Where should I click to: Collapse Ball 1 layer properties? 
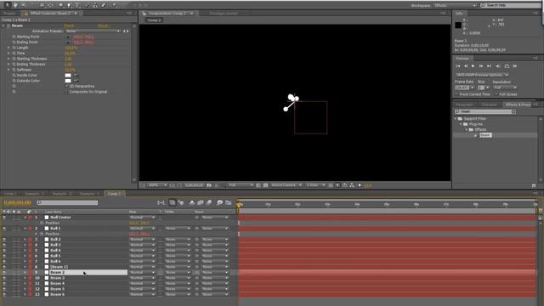click(25, 229)
